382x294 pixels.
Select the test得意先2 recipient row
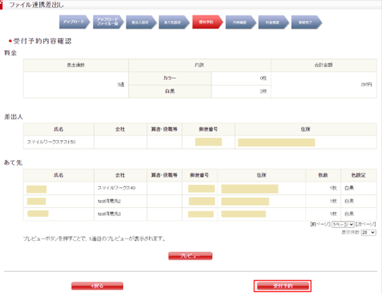[200, 201]
